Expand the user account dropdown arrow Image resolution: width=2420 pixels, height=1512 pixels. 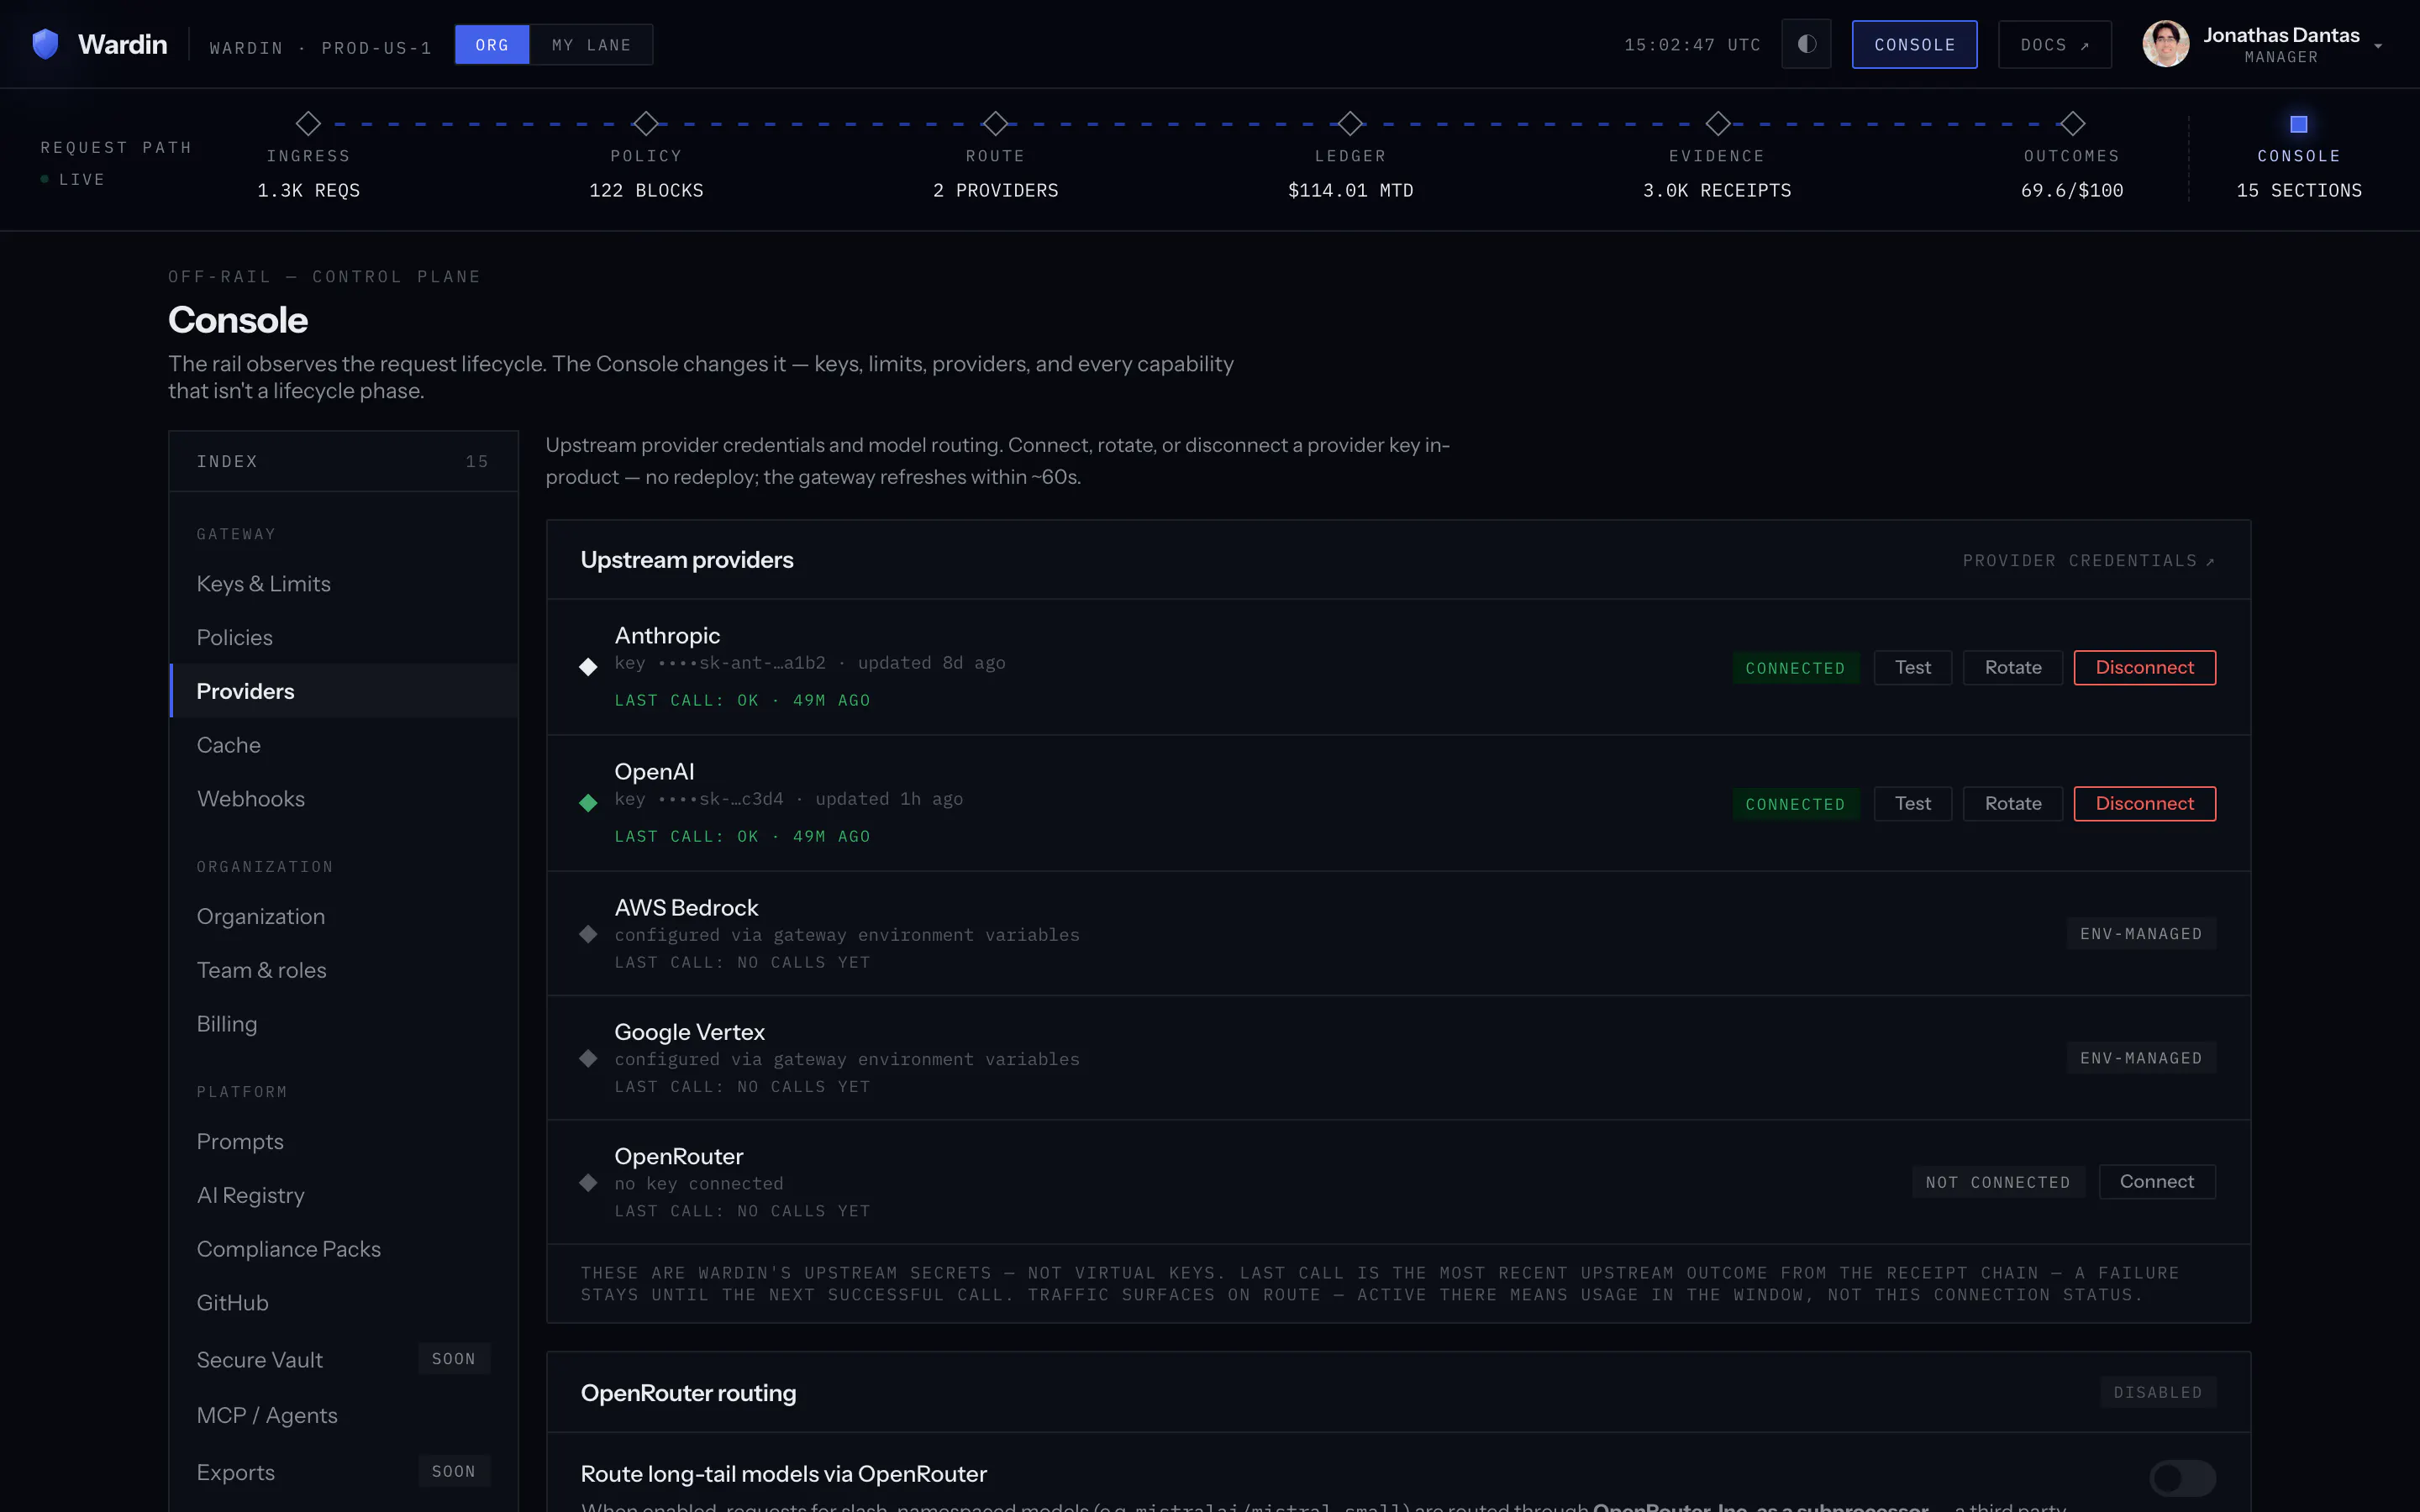(x=2378, y=46)
